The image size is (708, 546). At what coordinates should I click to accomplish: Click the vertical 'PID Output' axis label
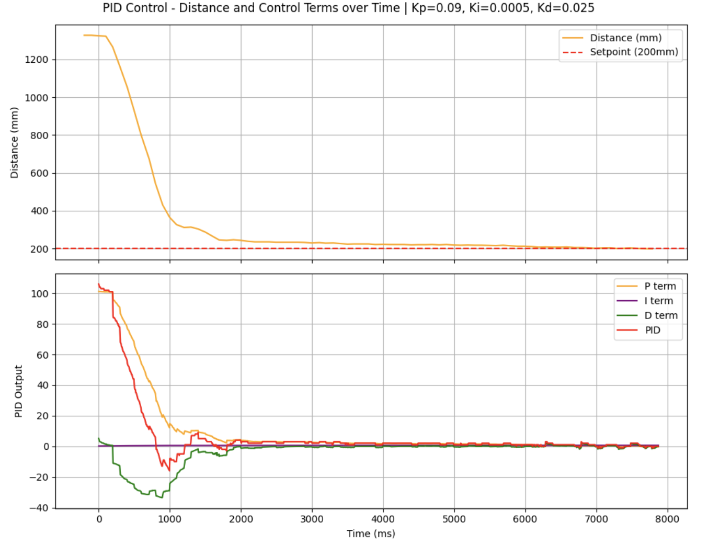click(19, 391)
